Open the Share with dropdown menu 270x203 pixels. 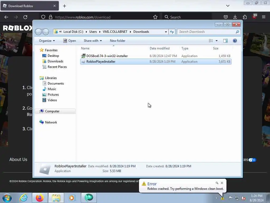[x=93, y=41]
